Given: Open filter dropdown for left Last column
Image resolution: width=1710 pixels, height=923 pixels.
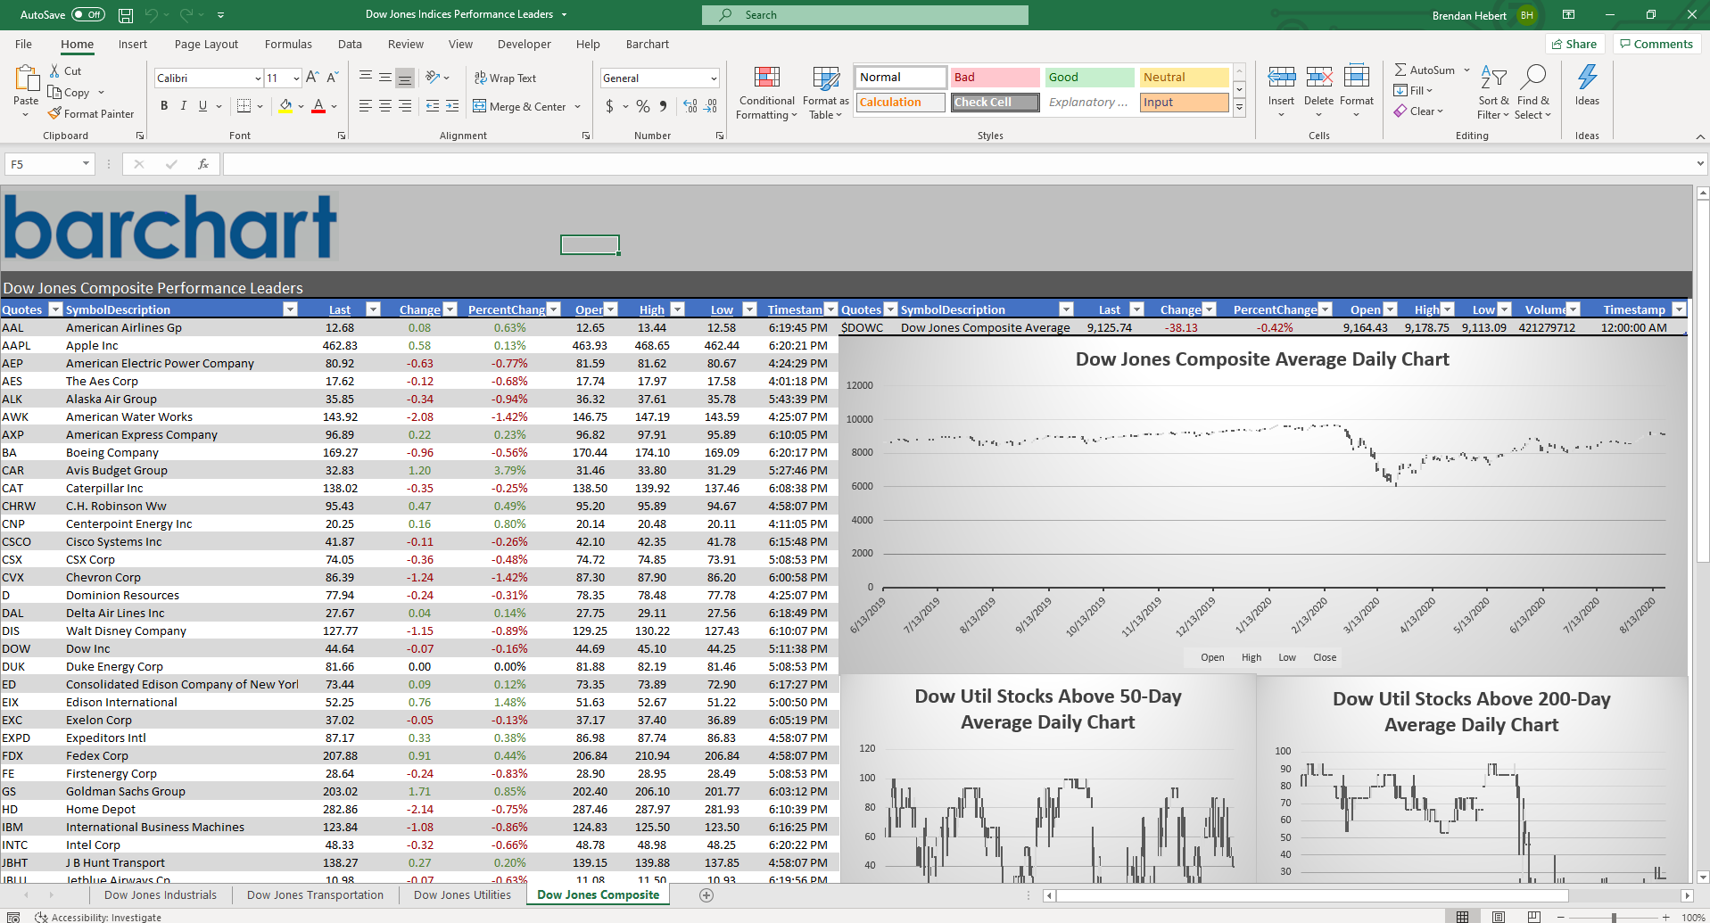Looking at the screenshot, I should [374, 309].
